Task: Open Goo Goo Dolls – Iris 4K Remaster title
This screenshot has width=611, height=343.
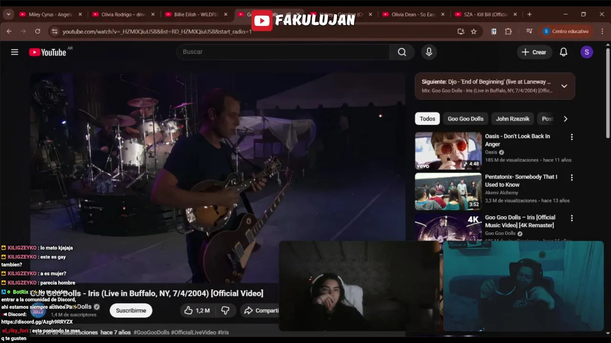Action: (520, 221)
